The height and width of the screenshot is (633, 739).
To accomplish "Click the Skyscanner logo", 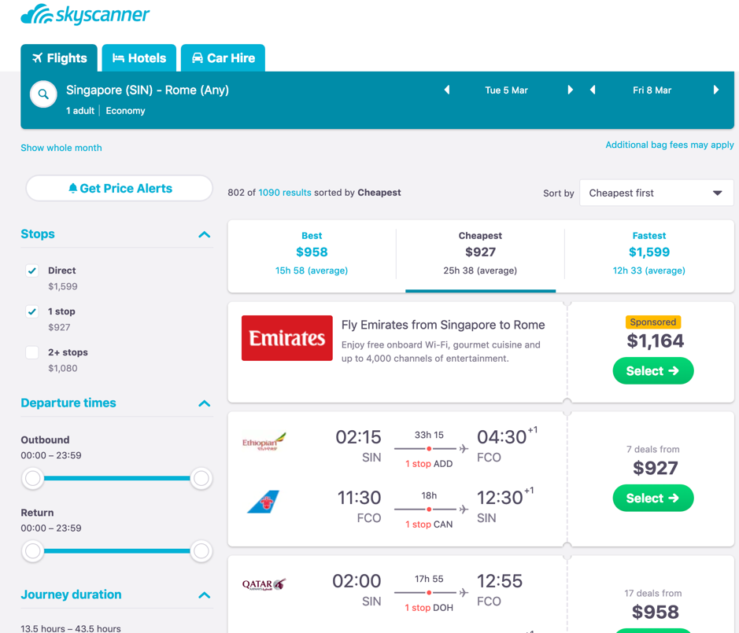I will tap(85, 15).
